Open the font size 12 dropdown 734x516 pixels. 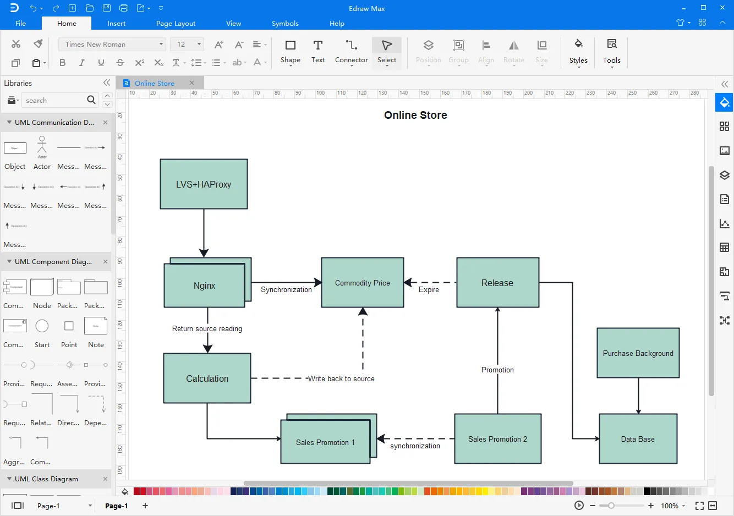(x=187, y=44)
